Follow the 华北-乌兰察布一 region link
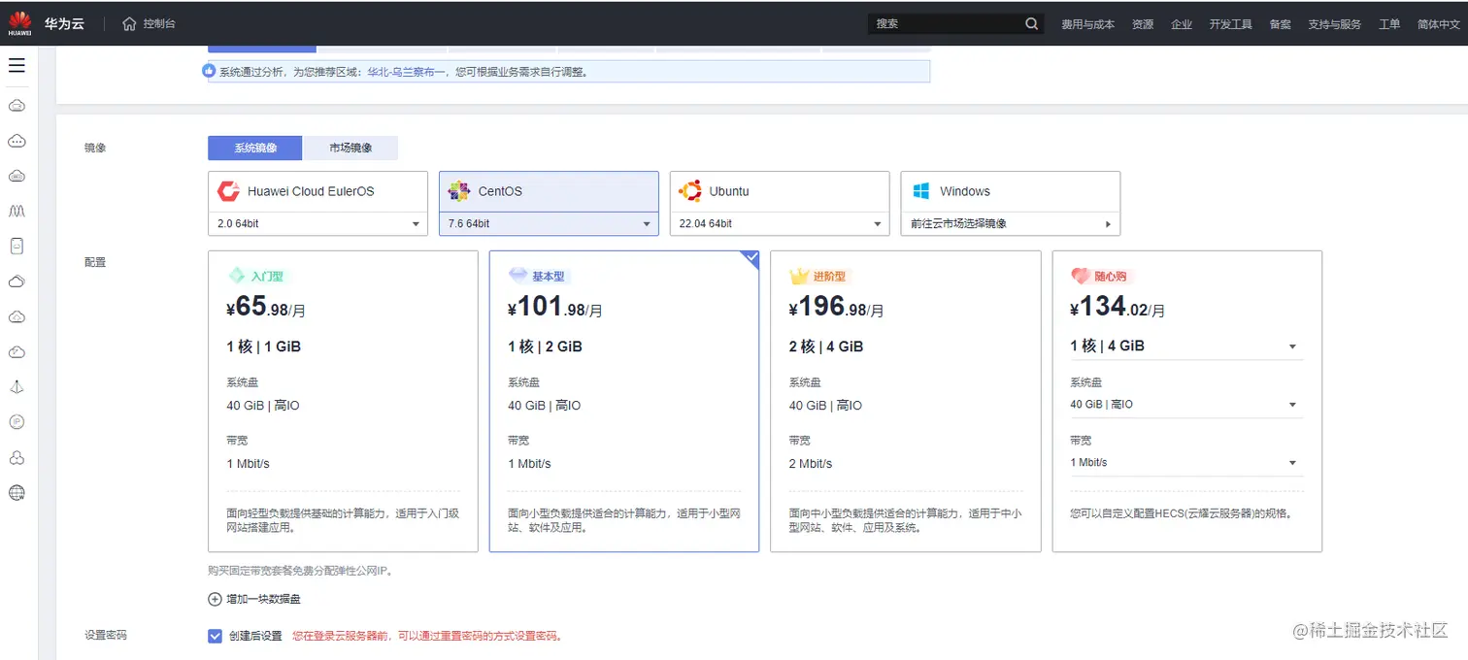This screenshot has width=1468, height=660. [406, 72]
